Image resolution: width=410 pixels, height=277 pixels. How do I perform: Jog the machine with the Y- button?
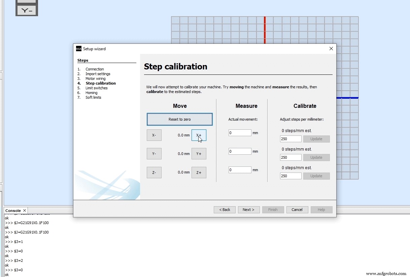point(154,154)
